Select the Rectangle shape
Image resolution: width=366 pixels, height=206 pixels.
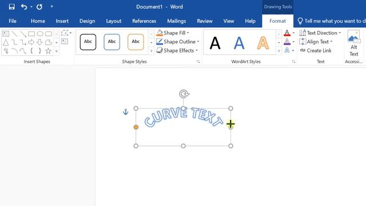point(31,34)
